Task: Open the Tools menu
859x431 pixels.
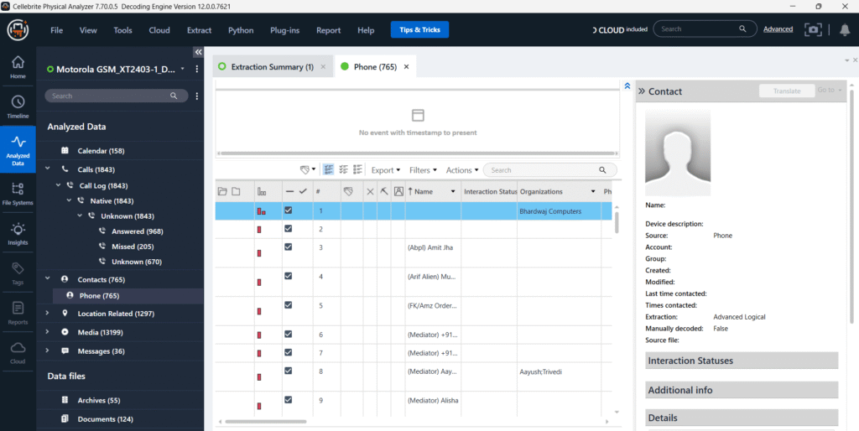Action: [x=122, y=30]
